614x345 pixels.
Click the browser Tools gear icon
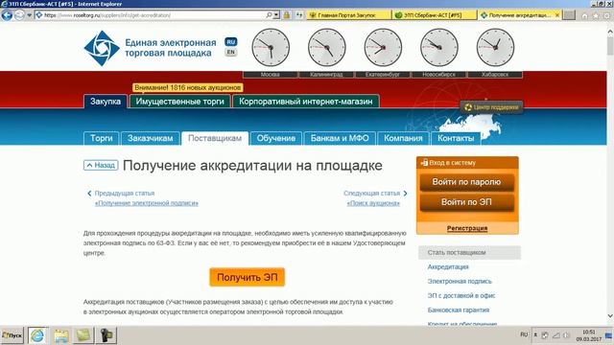click(x=606, y=15)
